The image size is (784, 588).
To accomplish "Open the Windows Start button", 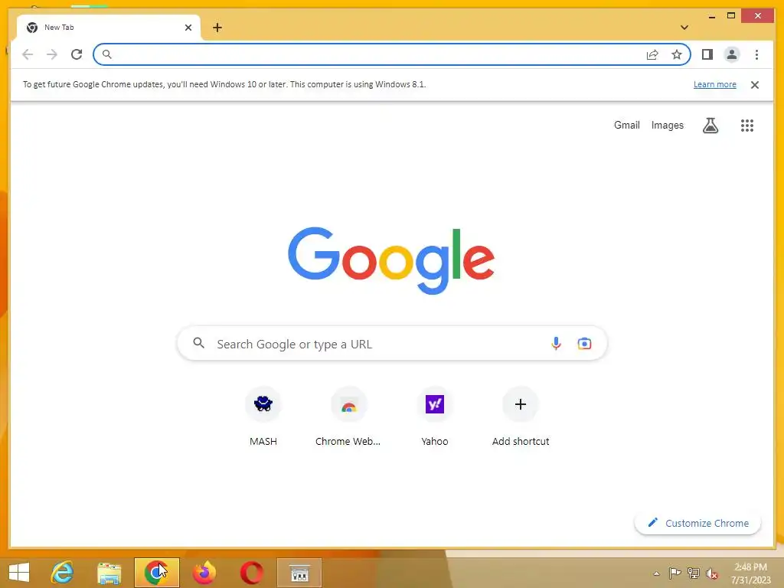I will [19, 573].
